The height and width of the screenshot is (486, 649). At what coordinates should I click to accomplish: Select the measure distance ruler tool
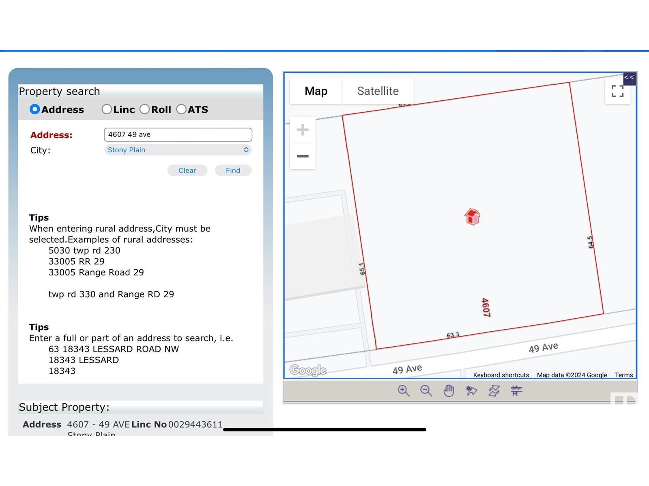pos(516,390)
